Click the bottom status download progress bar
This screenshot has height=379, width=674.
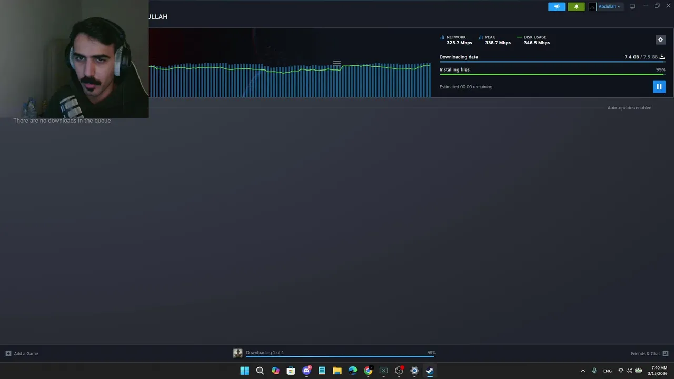[341, 357]
